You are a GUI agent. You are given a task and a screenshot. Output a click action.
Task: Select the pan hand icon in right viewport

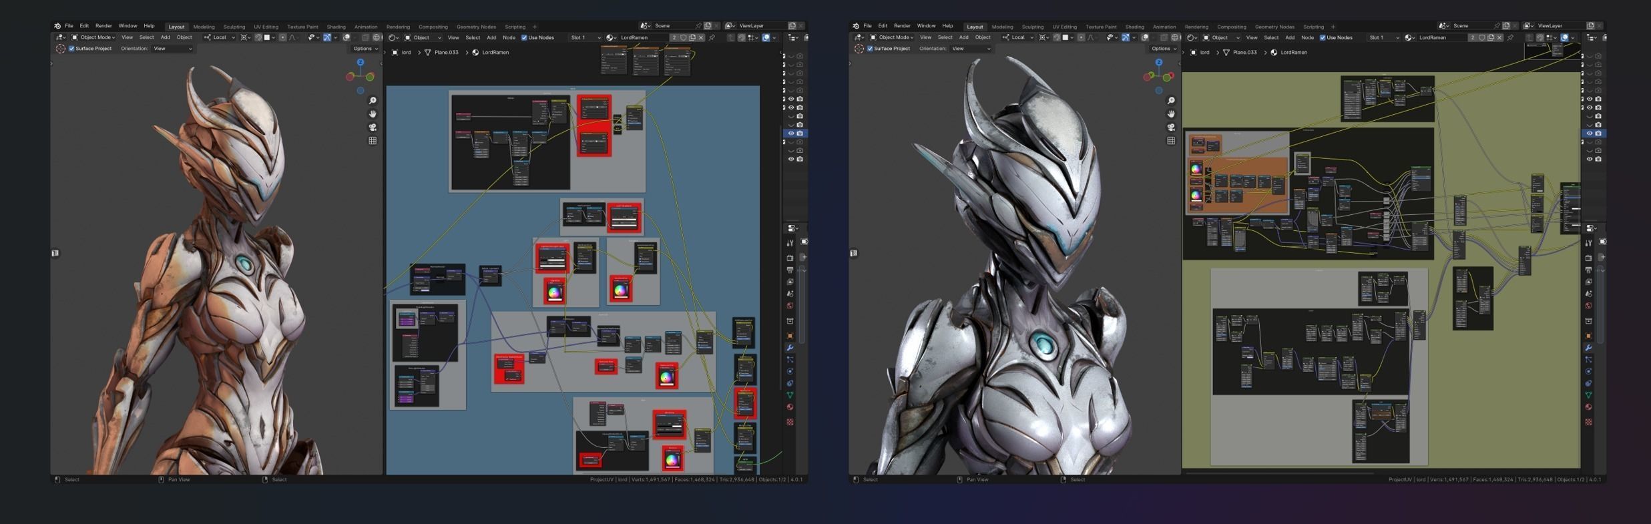pos(1171,114)
